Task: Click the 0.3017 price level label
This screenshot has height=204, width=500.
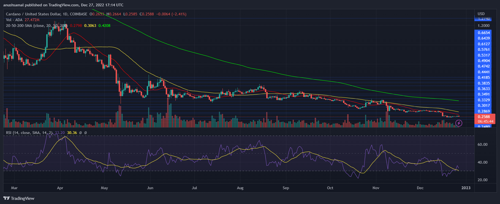Action: (x=484, y=106)
